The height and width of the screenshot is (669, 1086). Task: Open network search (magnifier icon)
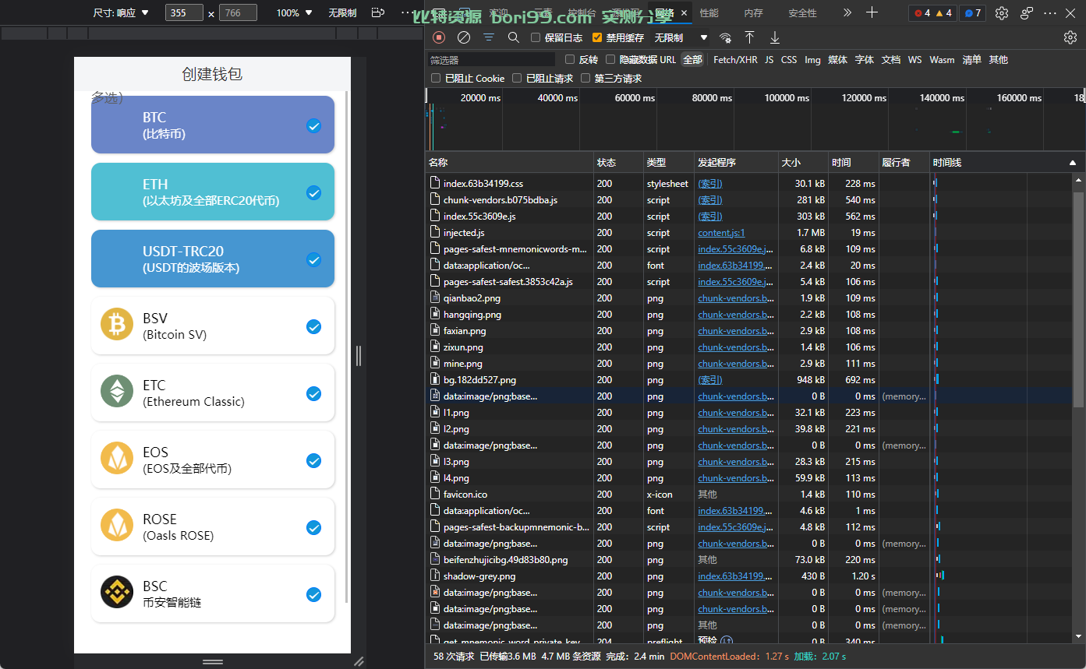(x=513, y=37)
